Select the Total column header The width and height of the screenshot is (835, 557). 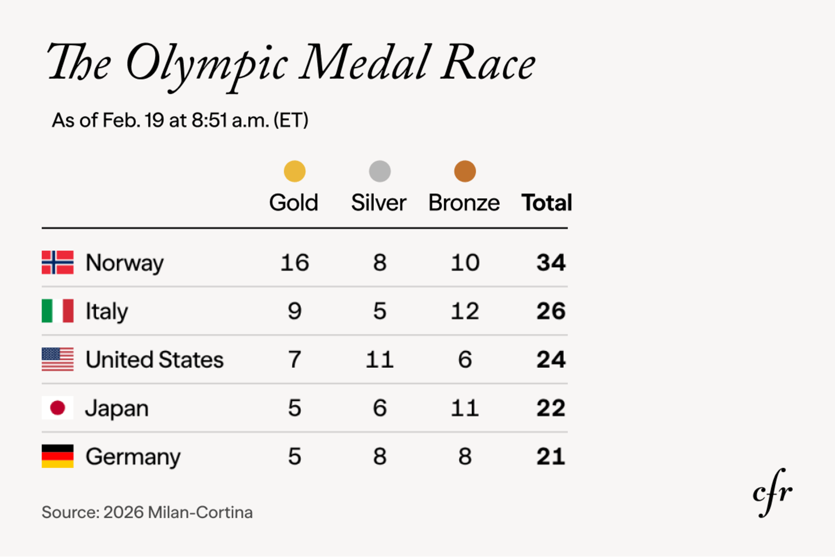coord(547,203)
